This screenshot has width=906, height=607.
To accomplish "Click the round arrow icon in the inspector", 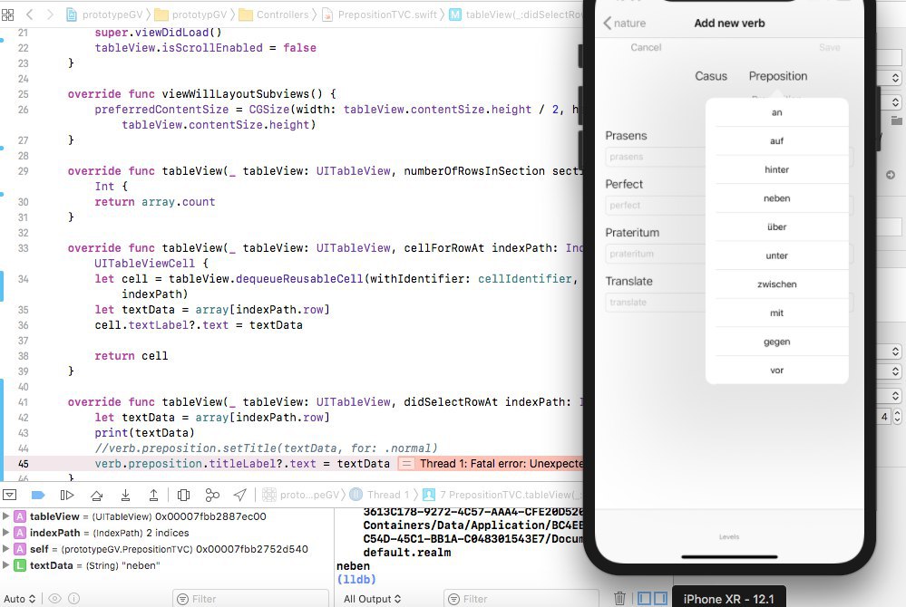I will point(891,175).
